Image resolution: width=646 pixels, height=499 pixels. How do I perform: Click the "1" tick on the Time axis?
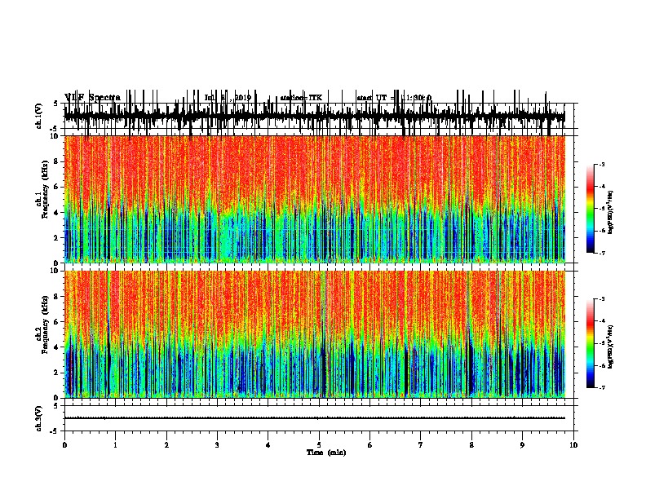[x=115, y=445]
